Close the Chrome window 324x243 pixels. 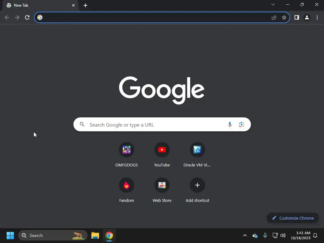(x=316, y=4)
